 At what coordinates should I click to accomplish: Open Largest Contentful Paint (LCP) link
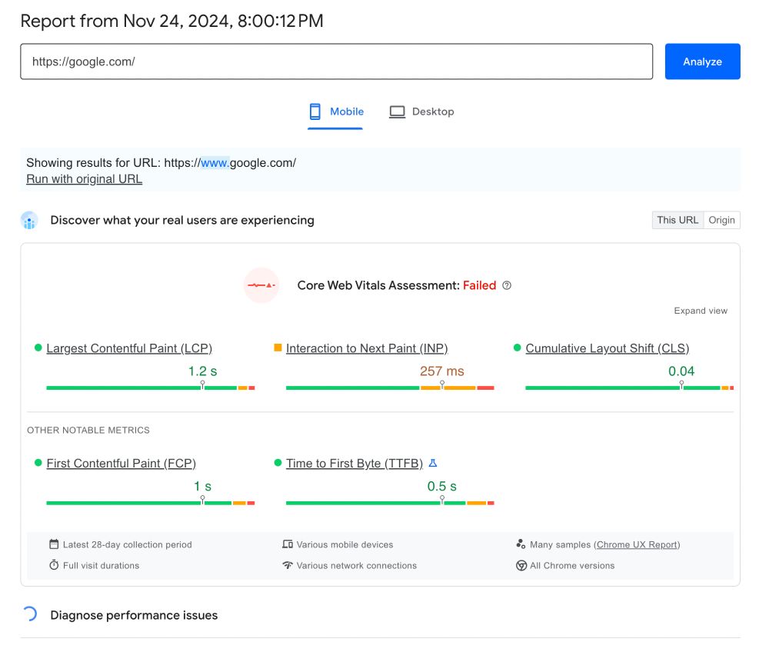[x=129, y=348]
